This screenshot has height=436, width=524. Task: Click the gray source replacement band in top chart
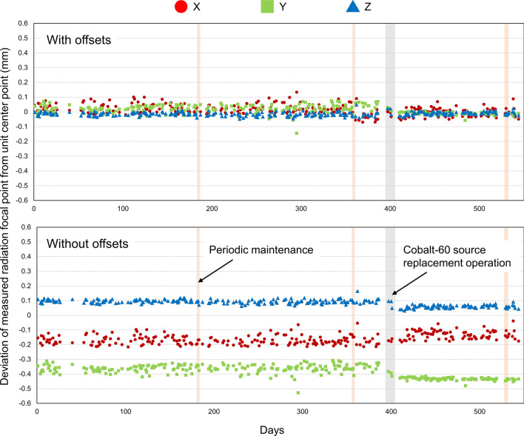point(390,112)
